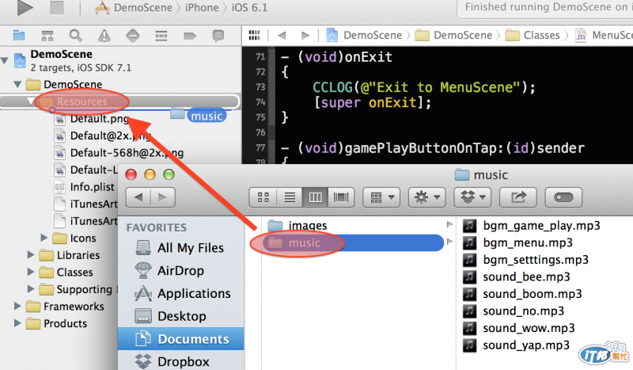This screenshot has width=633, height=370.
Task: Open Applications in Finder sidebar
Action: pos(183,293)
